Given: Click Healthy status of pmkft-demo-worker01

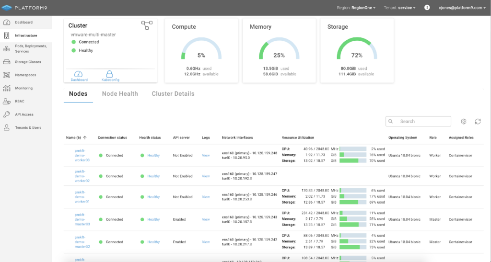Looking at the screenshot, I should click(x=153, y=197).
